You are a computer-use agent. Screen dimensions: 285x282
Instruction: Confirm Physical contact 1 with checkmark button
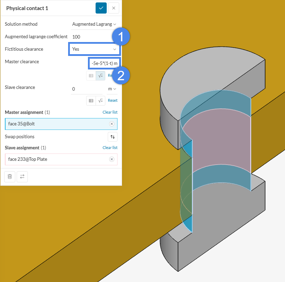tap(101, 8)
